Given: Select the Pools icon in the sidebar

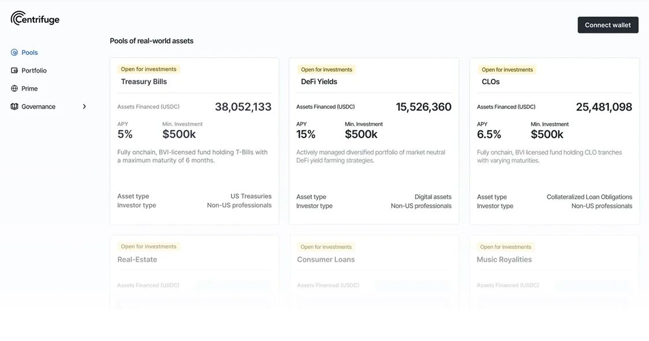Looking at the screenshot, I should coord(14,52).
